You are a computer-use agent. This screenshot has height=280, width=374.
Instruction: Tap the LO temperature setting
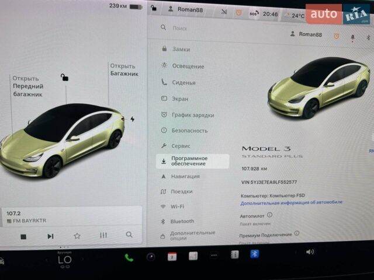click(64, 260)
